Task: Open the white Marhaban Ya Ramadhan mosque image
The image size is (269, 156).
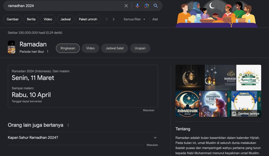Action: tap(249, 78)
